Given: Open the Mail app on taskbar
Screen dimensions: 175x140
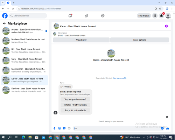Looking at the screenshot, I should point(43,137).
